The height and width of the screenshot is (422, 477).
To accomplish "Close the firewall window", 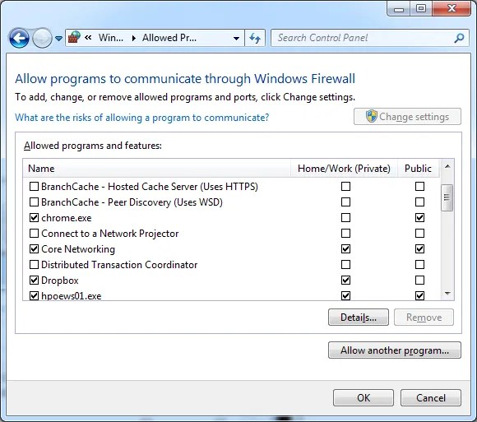I will [x=452, y=8].
